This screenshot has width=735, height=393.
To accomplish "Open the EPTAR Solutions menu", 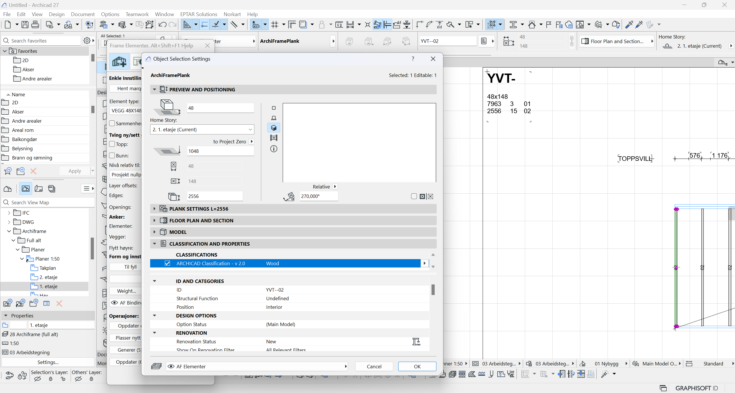I will [198, 14].
